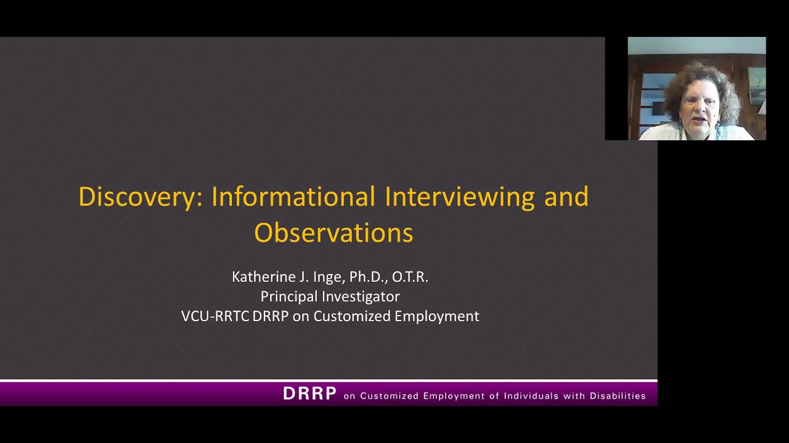Click the slide title 'Discovery: Informational Interviewing and Observations'
This screenshot has height=443, width=789.
coord(333,214)
